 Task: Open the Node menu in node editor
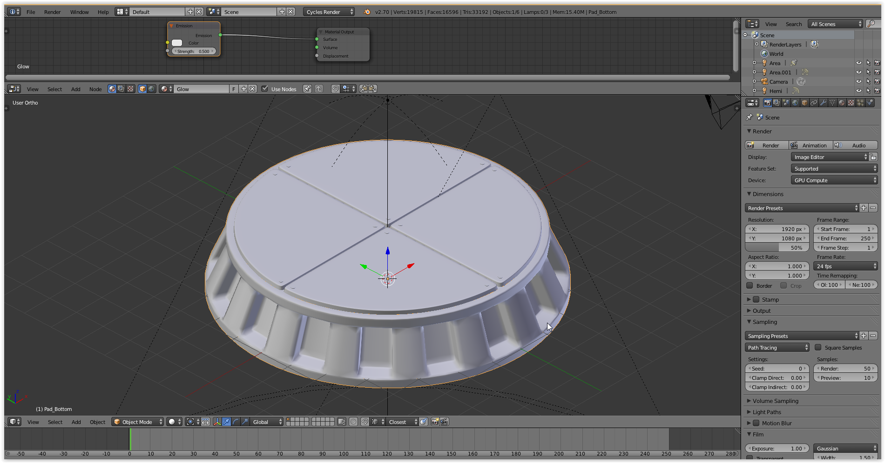tap(95, 89)
